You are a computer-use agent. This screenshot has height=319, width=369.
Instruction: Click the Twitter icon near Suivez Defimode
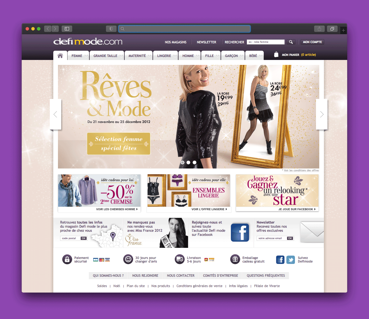[x=291, y=260]
